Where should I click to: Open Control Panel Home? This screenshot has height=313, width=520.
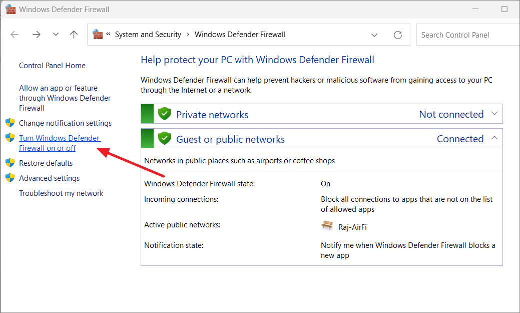coord(52,66)
